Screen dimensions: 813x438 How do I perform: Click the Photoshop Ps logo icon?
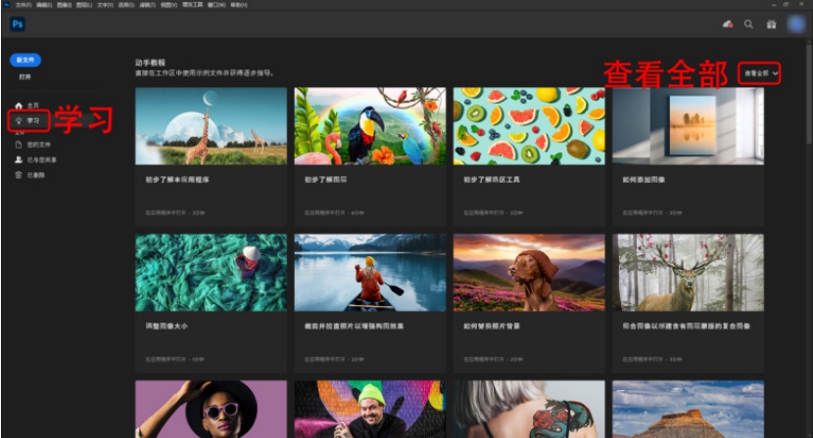18,24
